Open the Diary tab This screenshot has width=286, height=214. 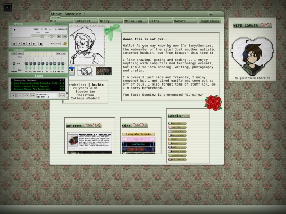pos(111,21)
